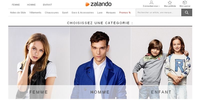Open the Chaussures category menu
The image size is (200, 100).
point(52,13)
